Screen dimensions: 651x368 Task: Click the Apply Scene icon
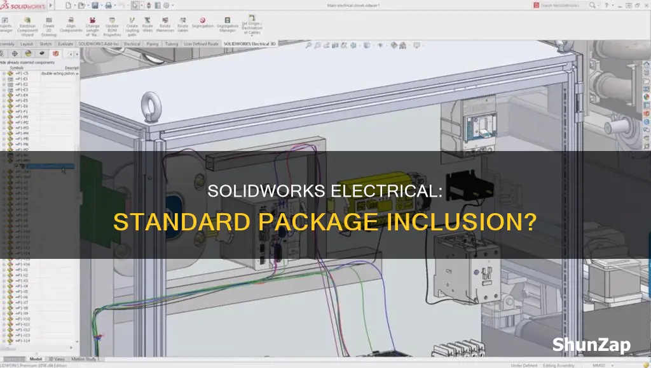coord(402,45)
